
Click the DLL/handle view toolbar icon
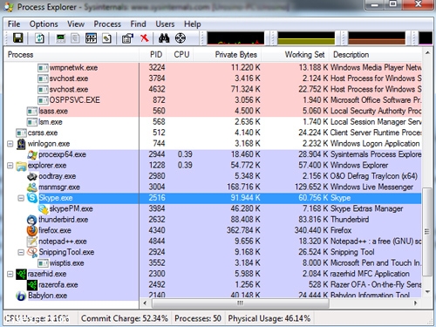point(107,38)
